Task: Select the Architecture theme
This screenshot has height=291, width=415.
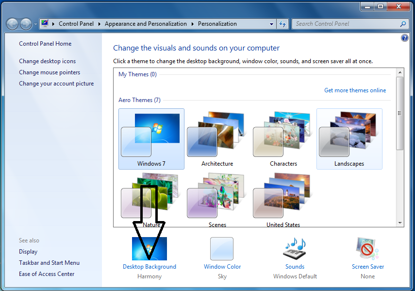Action: click(217, 139)
